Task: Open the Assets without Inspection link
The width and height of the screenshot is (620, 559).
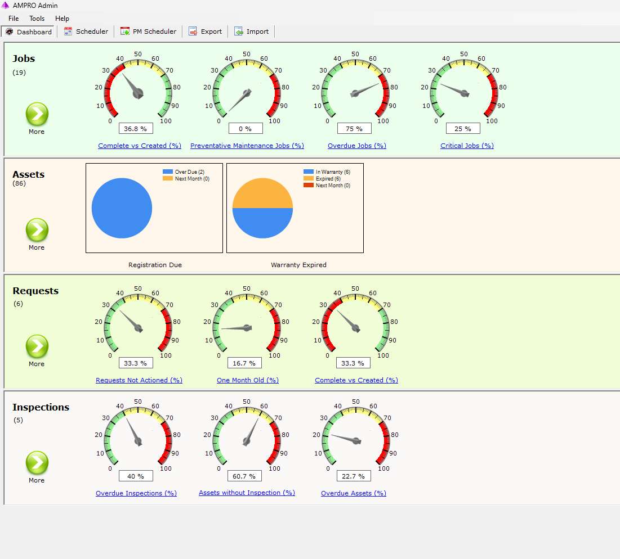Action: click(247, 492)
